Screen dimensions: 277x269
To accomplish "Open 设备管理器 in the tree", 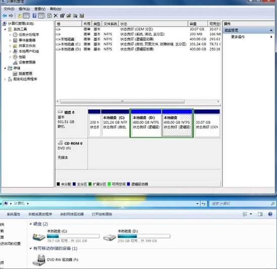I will (27, 62).
